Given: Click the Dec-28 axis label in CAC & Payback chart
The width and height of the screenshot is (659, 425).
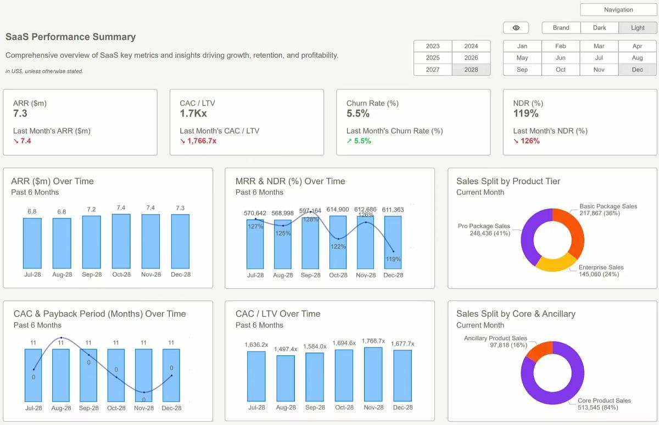Looking at the screenshot, I should click(x=171, y=408).
